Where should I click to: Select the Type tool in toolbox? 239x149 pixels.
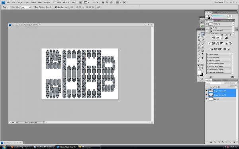203,58
